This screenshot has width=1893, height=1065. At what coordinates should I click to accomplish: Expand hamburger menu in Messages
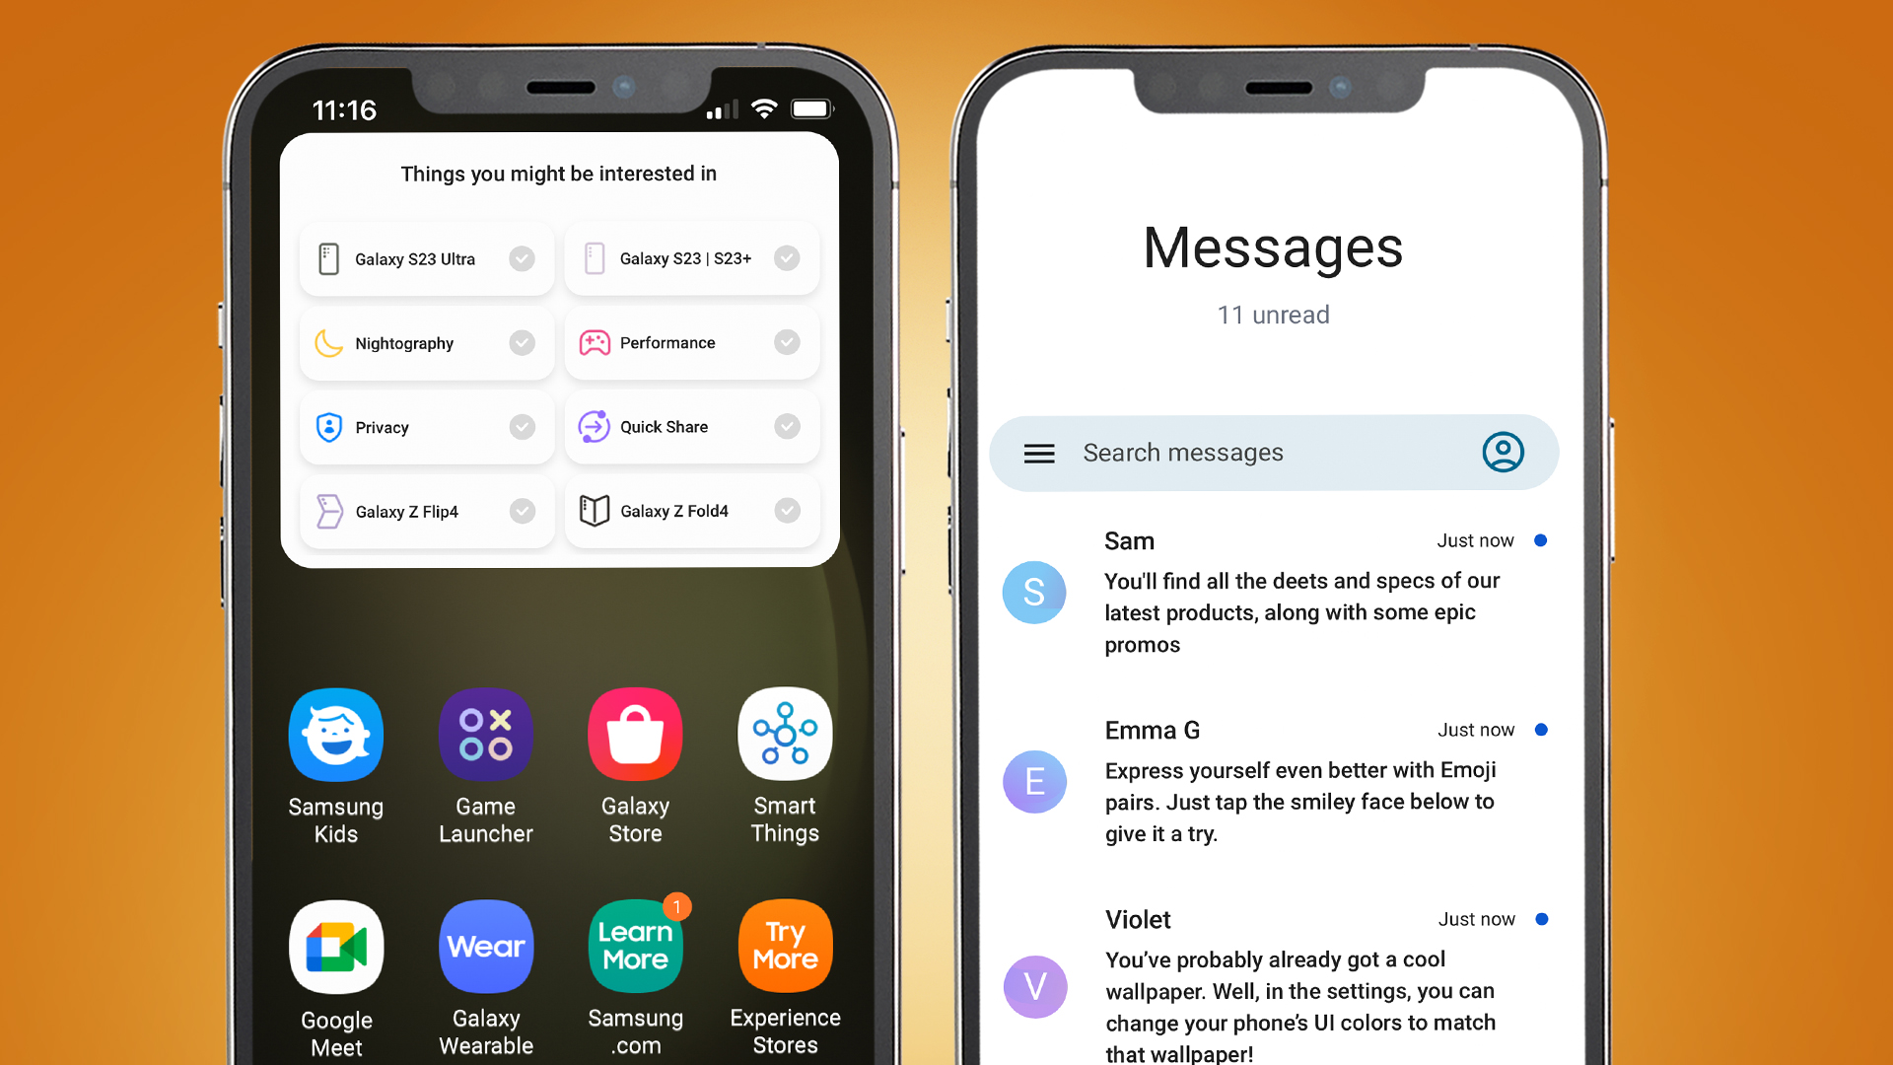coord(1041,450)
